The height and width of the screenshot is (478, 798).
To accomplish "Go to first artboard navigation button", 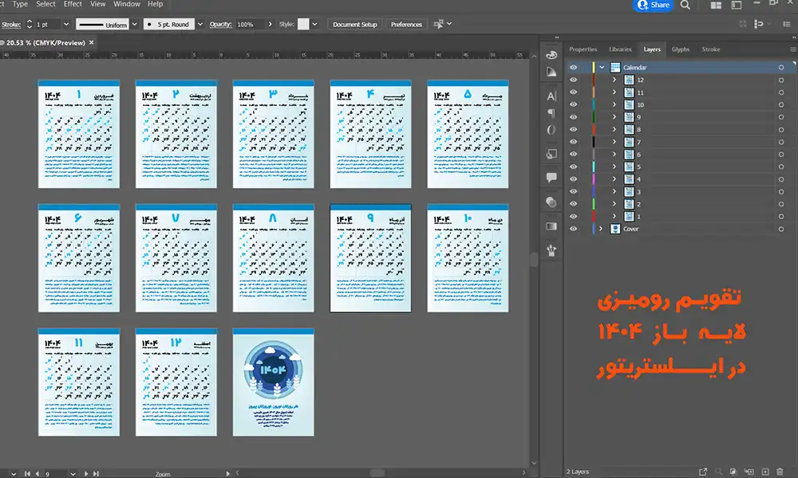I will click(27, 473).
